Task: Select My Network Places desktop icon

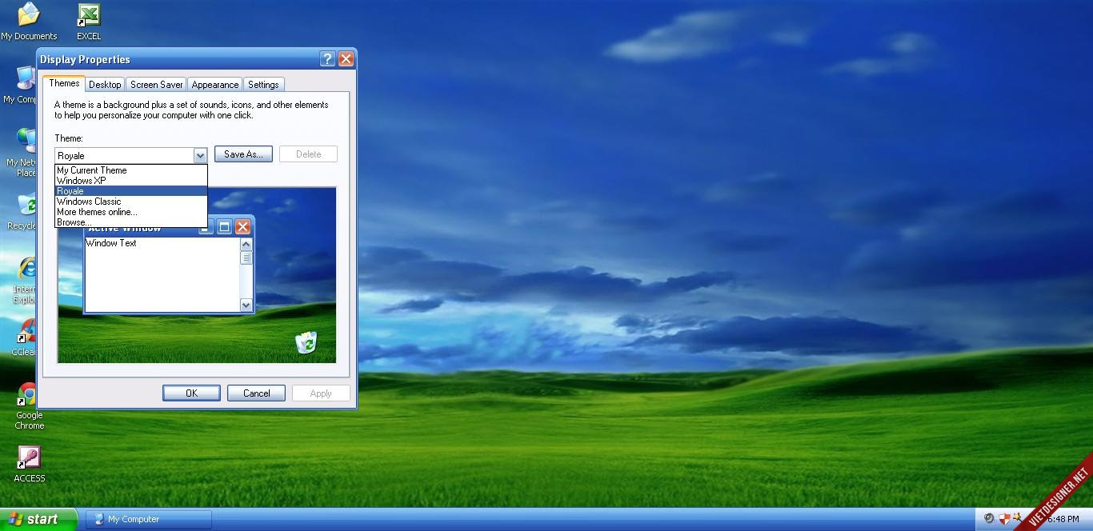Action: pos(24,152)
